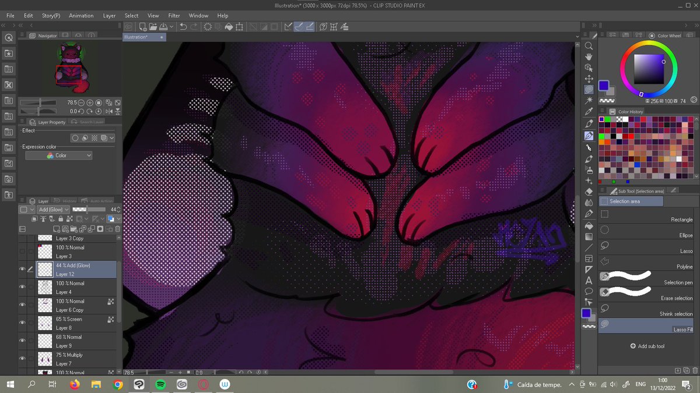This screenshot has width=700, height=393.
Task: Choose the Ellipse selection sub tool
Action: coord(646,231)
